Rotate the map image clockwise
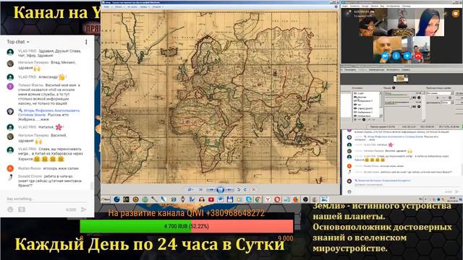Image resolution: width=463 pixels, height=260 pixels. (x=245, y=189)
